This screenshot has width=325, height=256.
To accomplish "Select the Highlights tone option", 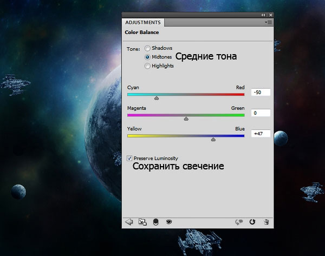I will tap(147, 66).
